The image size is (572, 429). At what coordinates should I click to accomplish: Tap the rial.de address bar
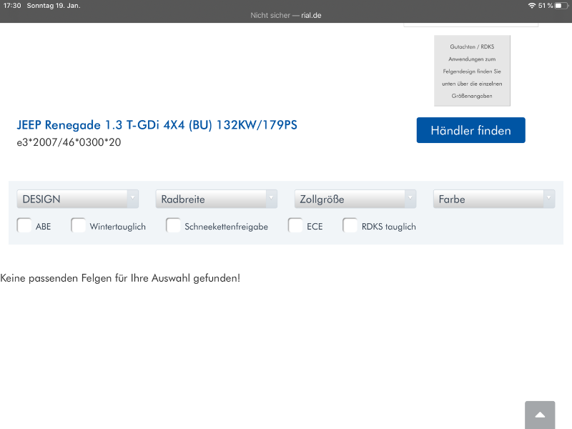coord(286,15)
